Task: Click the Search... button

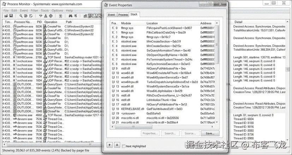Action: 170,133
